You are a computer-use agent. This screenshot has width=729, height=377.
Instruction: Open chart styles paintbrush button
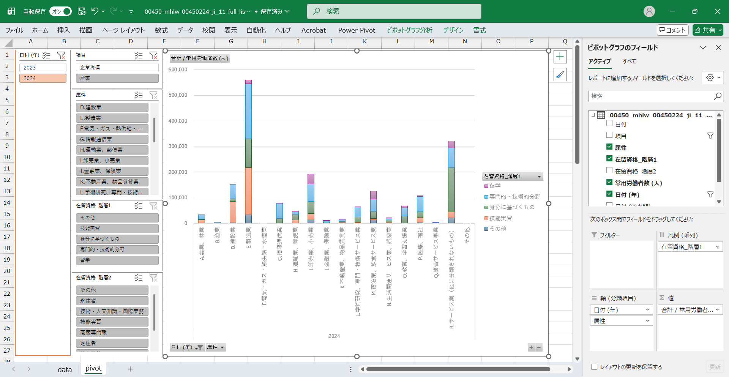pyautogui.click(x=560, y=75)
